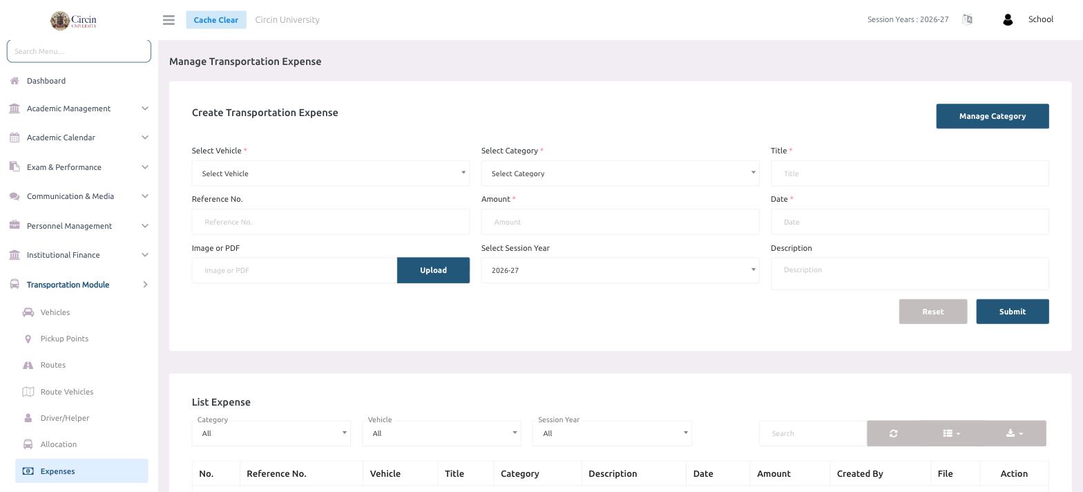Click the Pickup Points map pin icon

pos(28,339)
